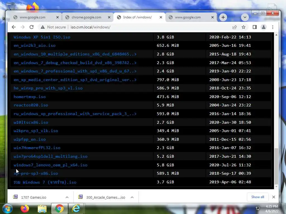Launch Firefox from the taskbar
The height and width of the screenshot is (214, 286).
pos(25,208)
